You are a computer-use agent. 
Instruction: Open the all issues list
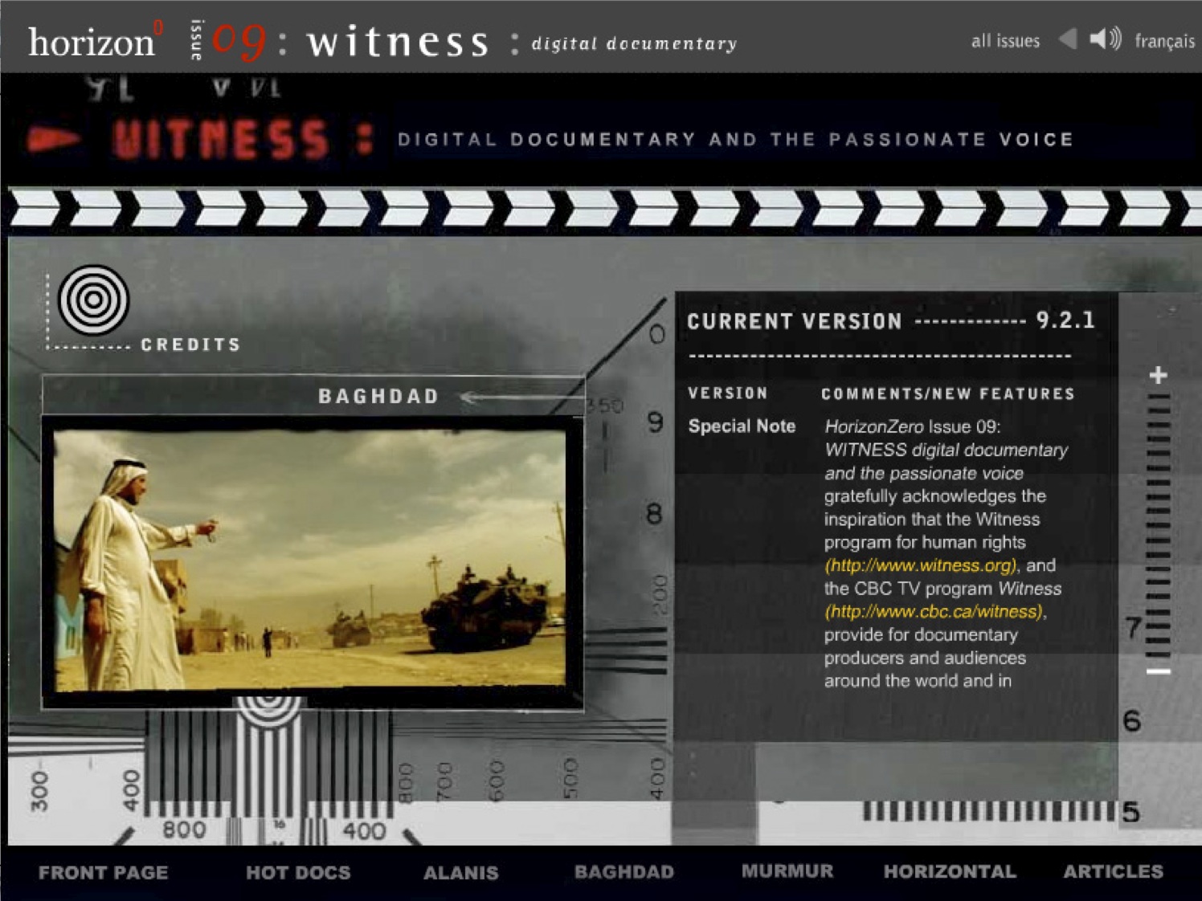click(1005, 41)
